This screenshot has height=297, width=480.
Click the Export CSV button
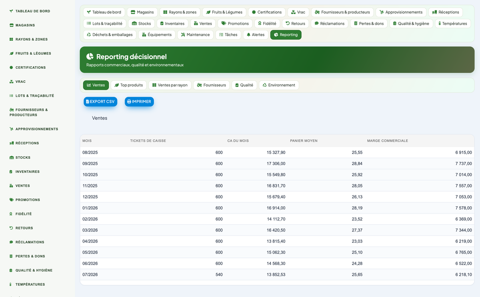[x=100, y=102]
